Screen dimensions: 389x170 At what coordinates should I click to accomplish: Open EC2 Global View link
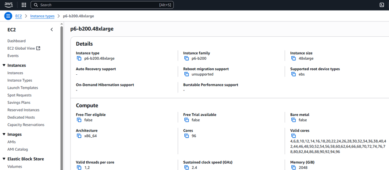[21, 48]
